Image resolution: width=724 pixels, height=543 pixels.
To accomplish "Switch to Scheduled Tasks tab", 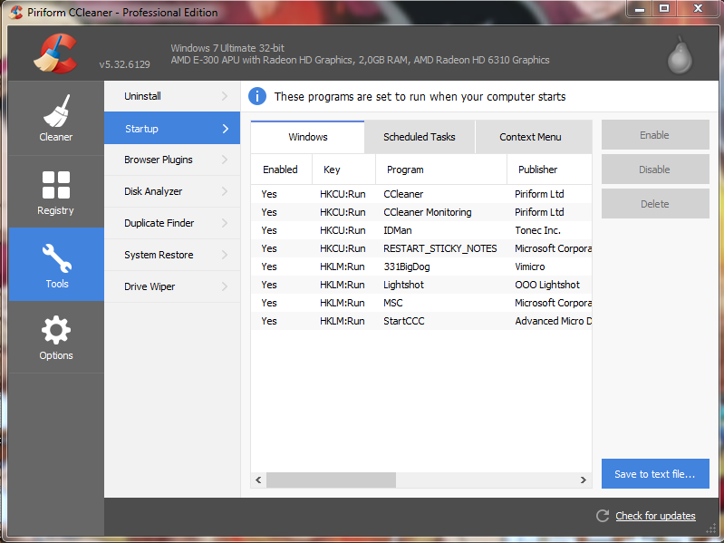I will (x=420, y=137).
